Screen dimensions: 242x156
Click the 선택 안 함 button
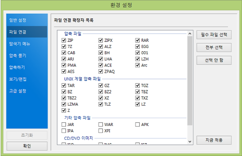[214, 60]
